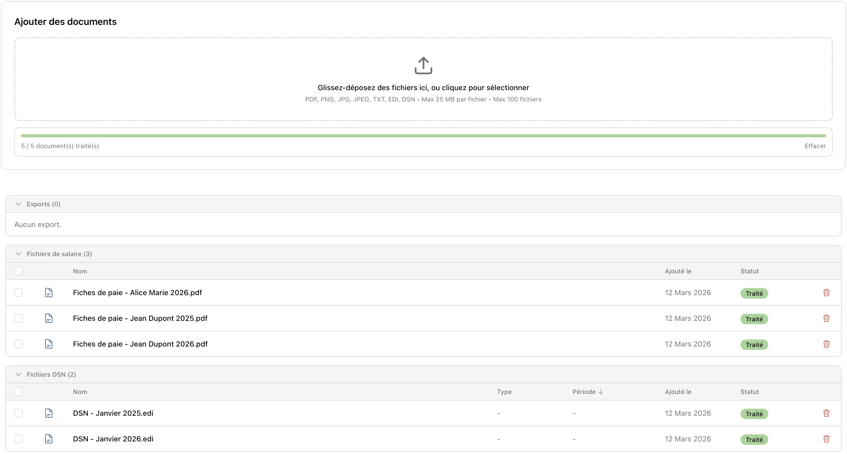Collapse the Fichiers de salaire section
Image resolution: width=847 pixels, height=454 pixels.
pyautogui.click(x=18, y=254)
